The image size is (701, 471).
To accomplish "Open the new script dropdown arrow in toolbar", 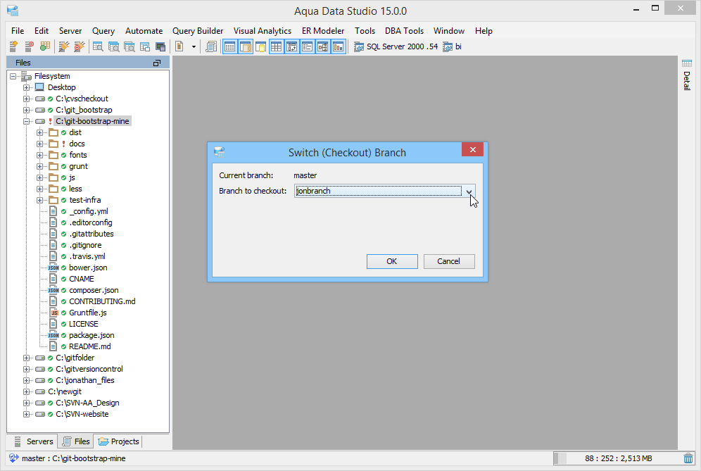I will (x=194, y=46).
